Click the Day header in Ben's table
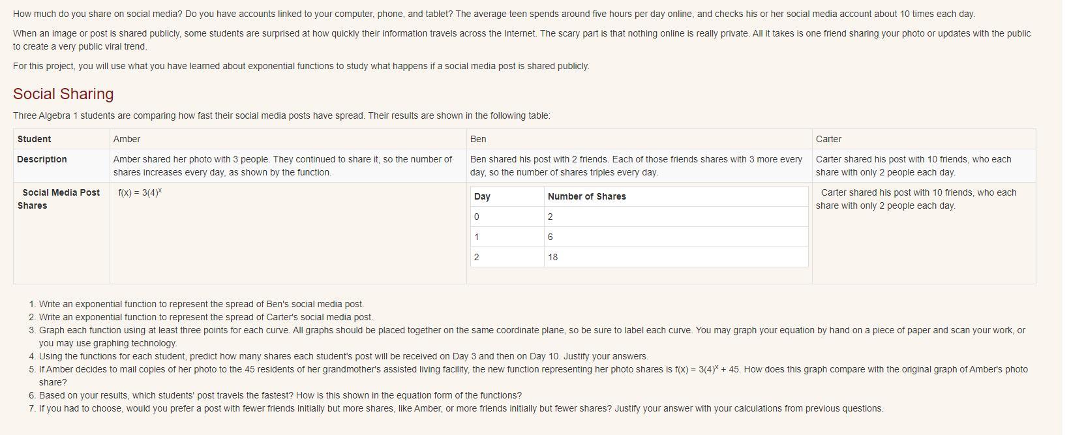Image resolution: width=1071 pixels, height=435 pixels. click(x=482, y=196)
